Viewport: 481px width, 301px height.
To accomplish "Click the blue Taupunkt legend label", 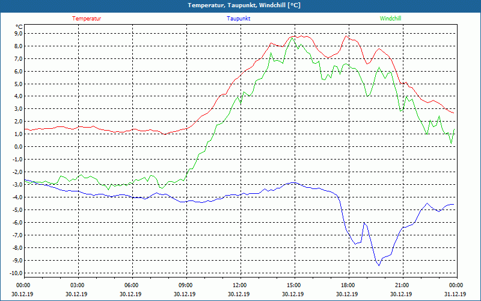I will pyautogui.click(x=238, y=19).
